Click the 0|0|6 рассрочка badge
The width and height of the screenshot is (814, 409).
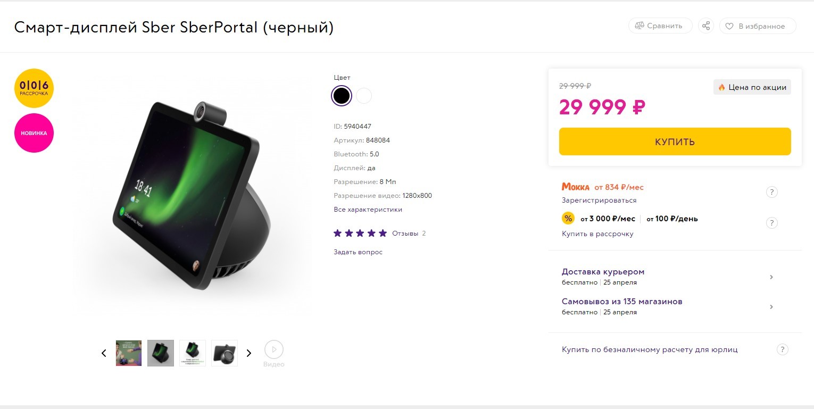pyautogui.click(x=34, y=88)
